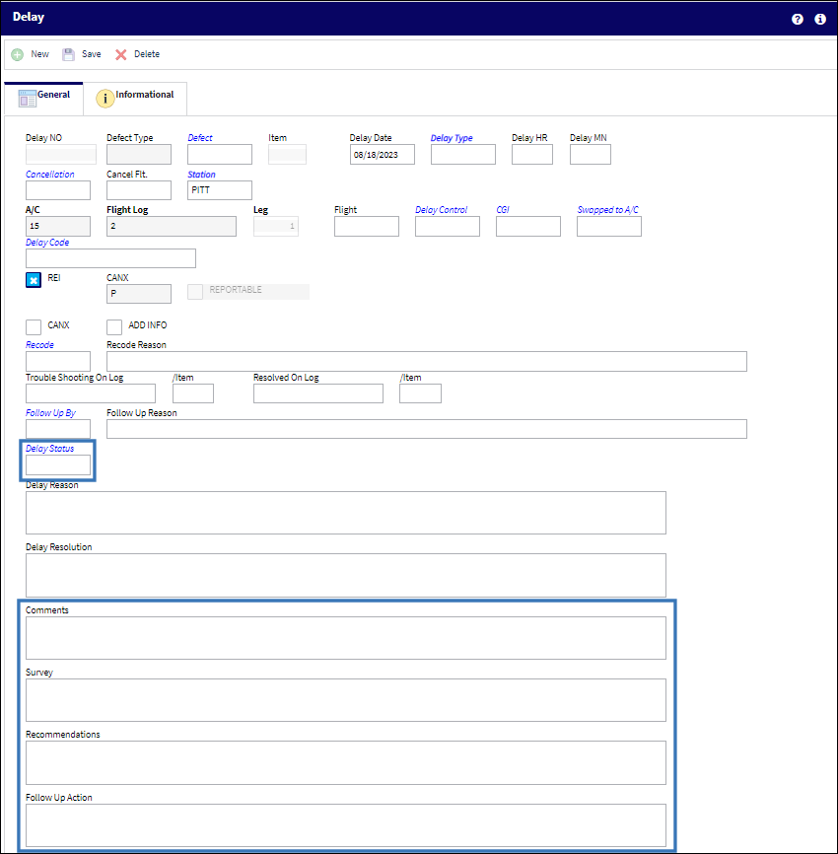Image resolution: width=838 pixels, height=854 pixels.
Task: Open the Station lookup link
Action: (x=201, y=175)
